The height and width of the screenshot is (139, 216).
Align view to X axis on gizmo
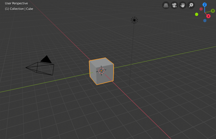(208, 16)
